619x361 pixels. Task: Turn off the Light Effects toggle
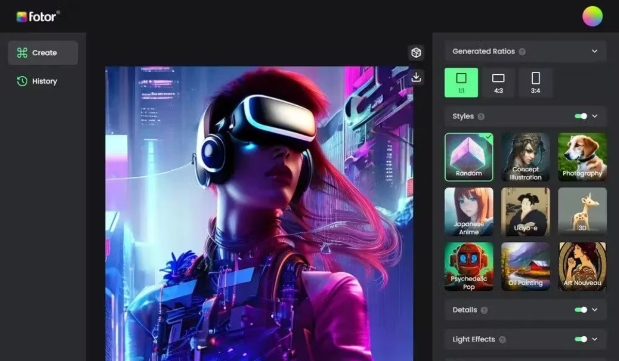point(581,339)
